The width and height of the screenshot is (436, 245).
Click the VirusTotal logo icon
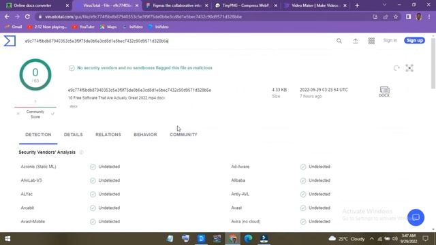pyautogui.click(x=10, y=41)
